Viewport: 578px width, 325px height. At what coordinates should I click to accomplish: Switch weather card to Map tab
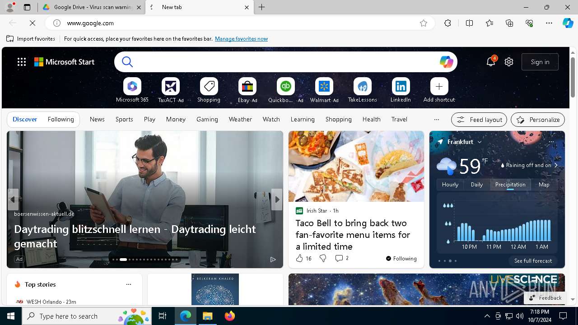[x=544, y=184]
